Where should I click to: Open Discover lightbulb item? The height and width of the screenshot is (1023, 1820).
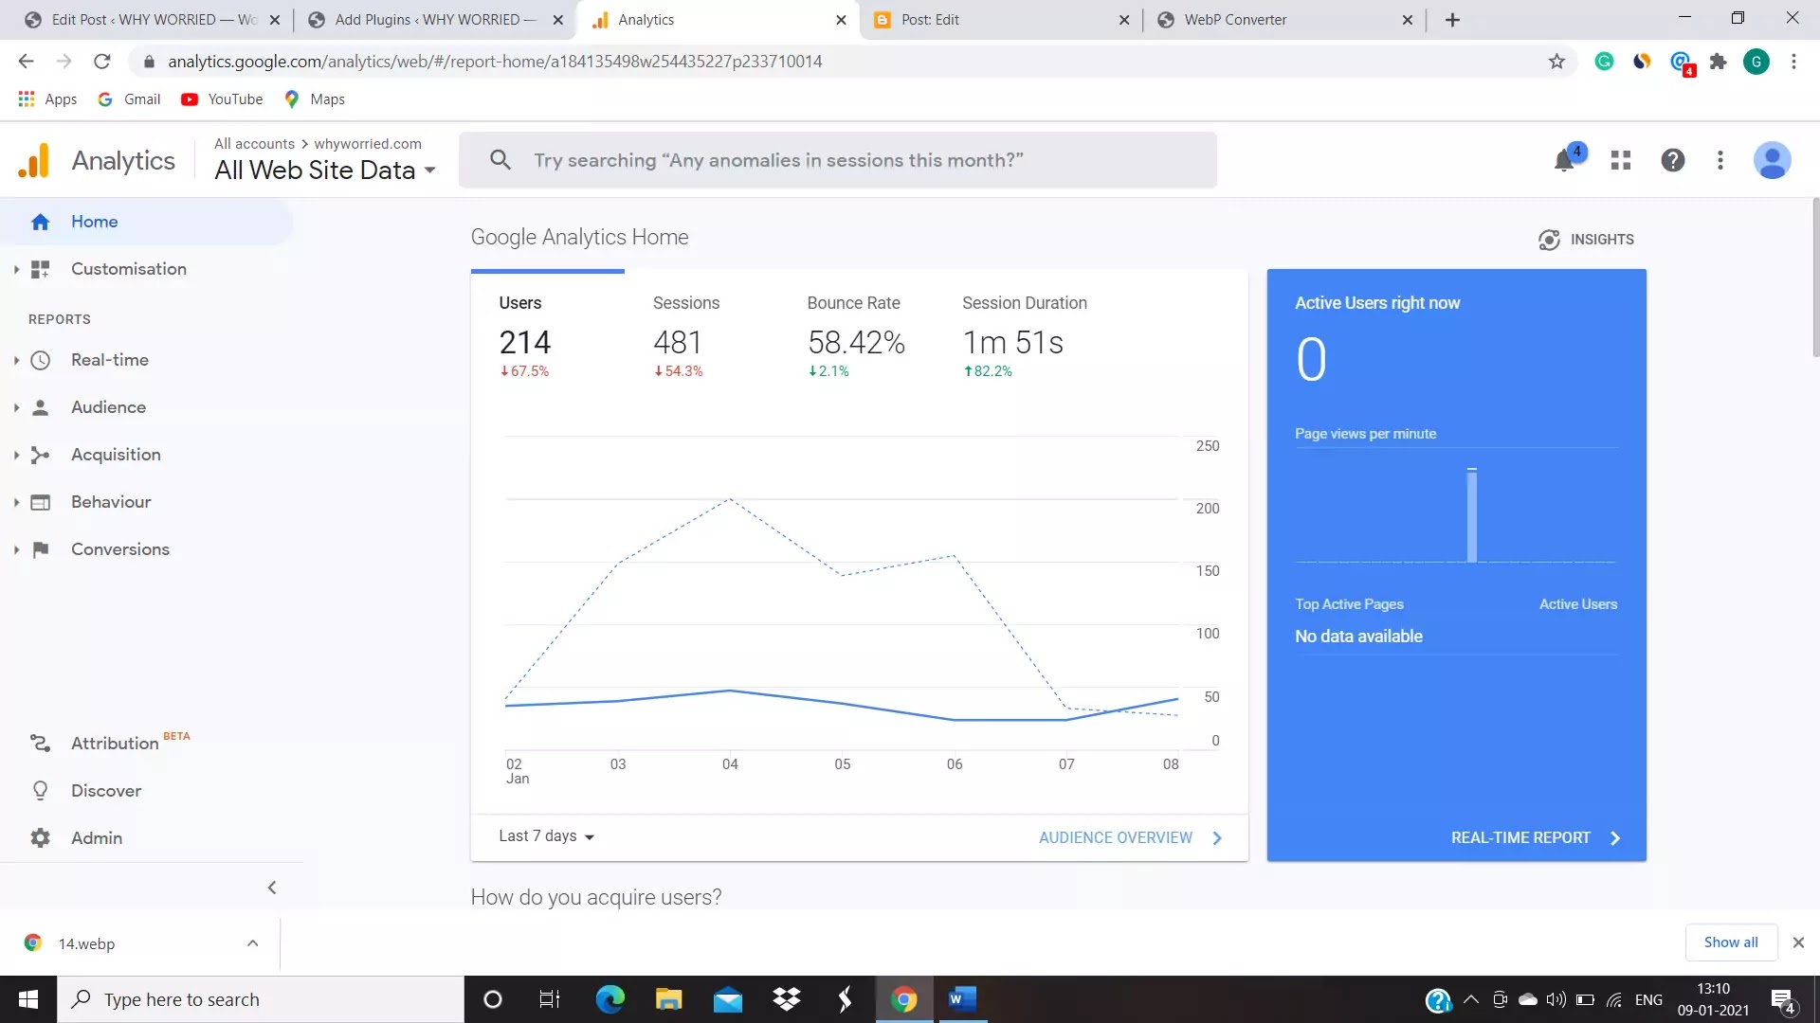tap(105, 791)
